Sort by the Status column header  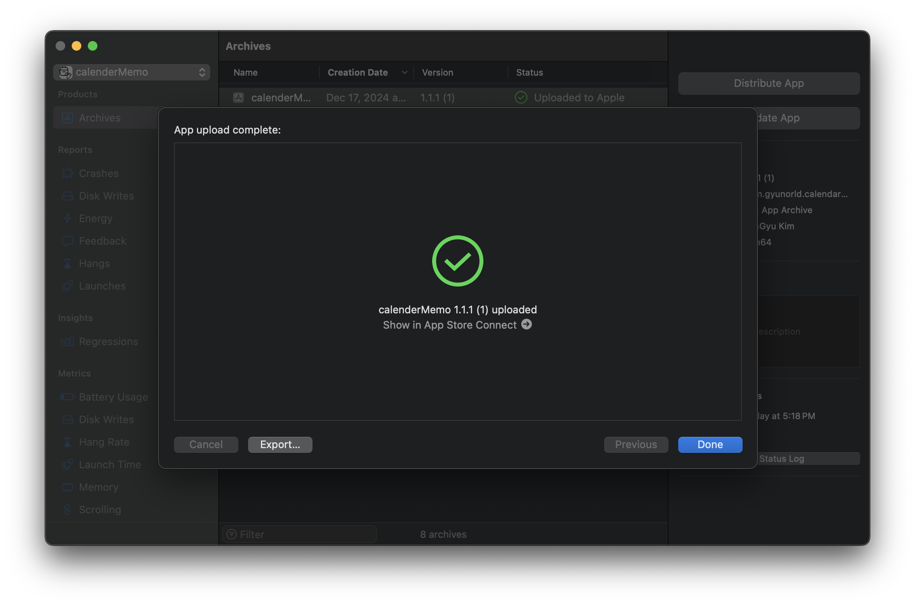click(530, 72)
